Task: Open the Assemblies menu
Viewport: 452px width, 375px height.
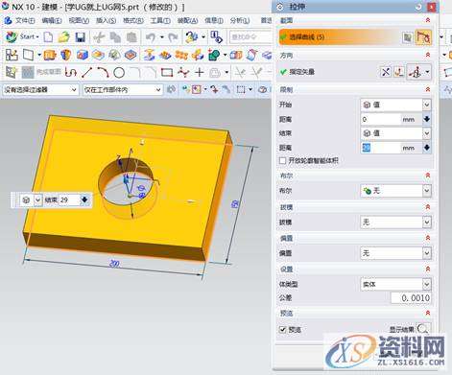Action: click(187, 21)
